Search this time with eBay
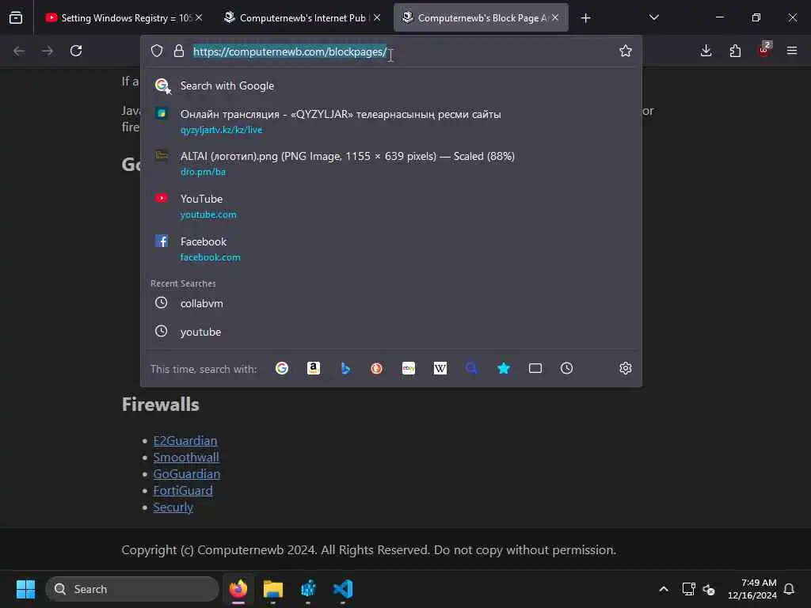811x608 pixels. pyautogui.click(x=409, y=368)
